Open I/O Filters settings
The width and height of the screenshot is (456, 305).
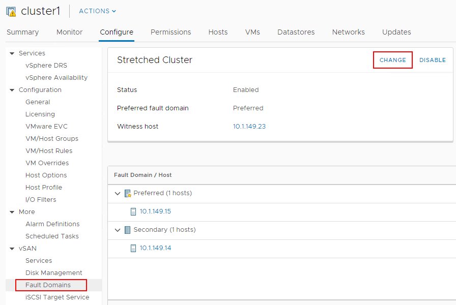[x=41, y=200]
